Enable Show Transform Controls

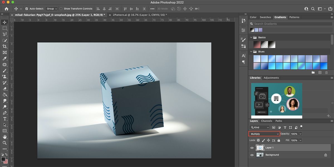click(60, 8)
